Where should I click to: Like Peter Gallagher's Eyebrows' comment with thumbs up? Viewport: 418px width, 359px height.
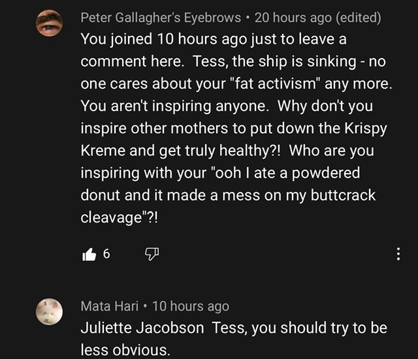pyautogui.click(x=89, y=254)
